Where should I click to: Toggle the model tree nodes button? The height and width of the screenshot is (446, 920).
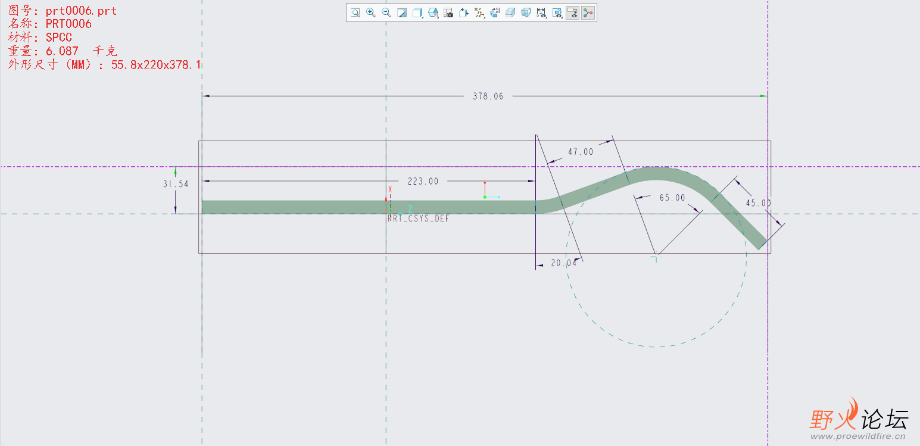click(588, 13)
